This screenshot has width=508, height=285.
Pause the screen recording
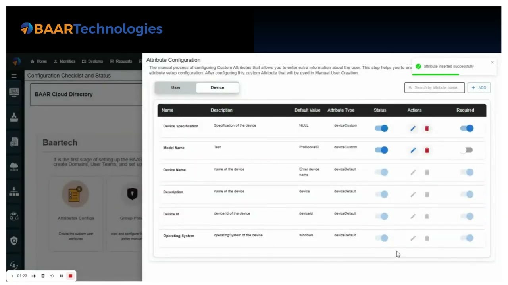click(x=61, y=276)
